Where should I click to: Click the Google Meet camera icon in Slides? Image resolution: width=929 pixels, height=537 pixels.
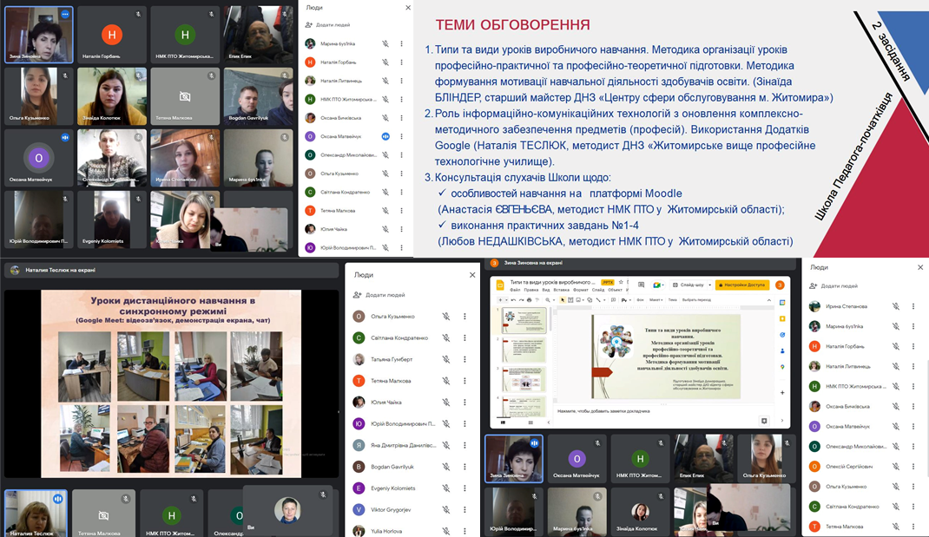(659, 285)
